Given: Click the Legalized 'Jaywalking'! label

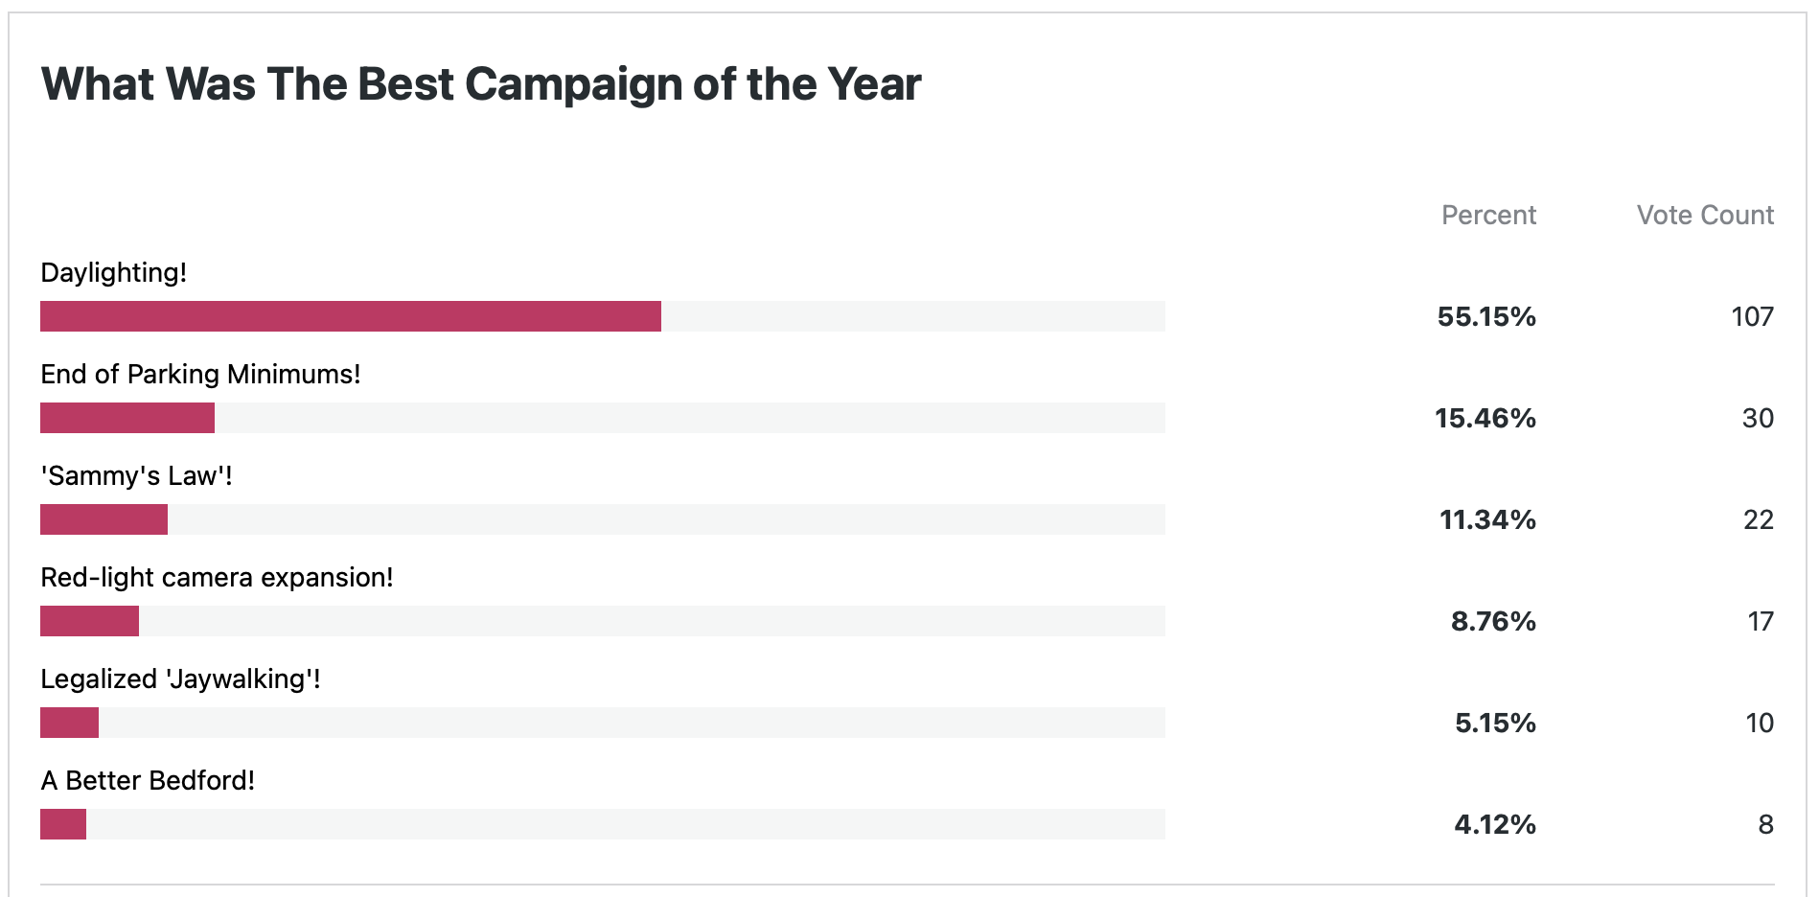Looking at the screenshot, I should (180, 678).
